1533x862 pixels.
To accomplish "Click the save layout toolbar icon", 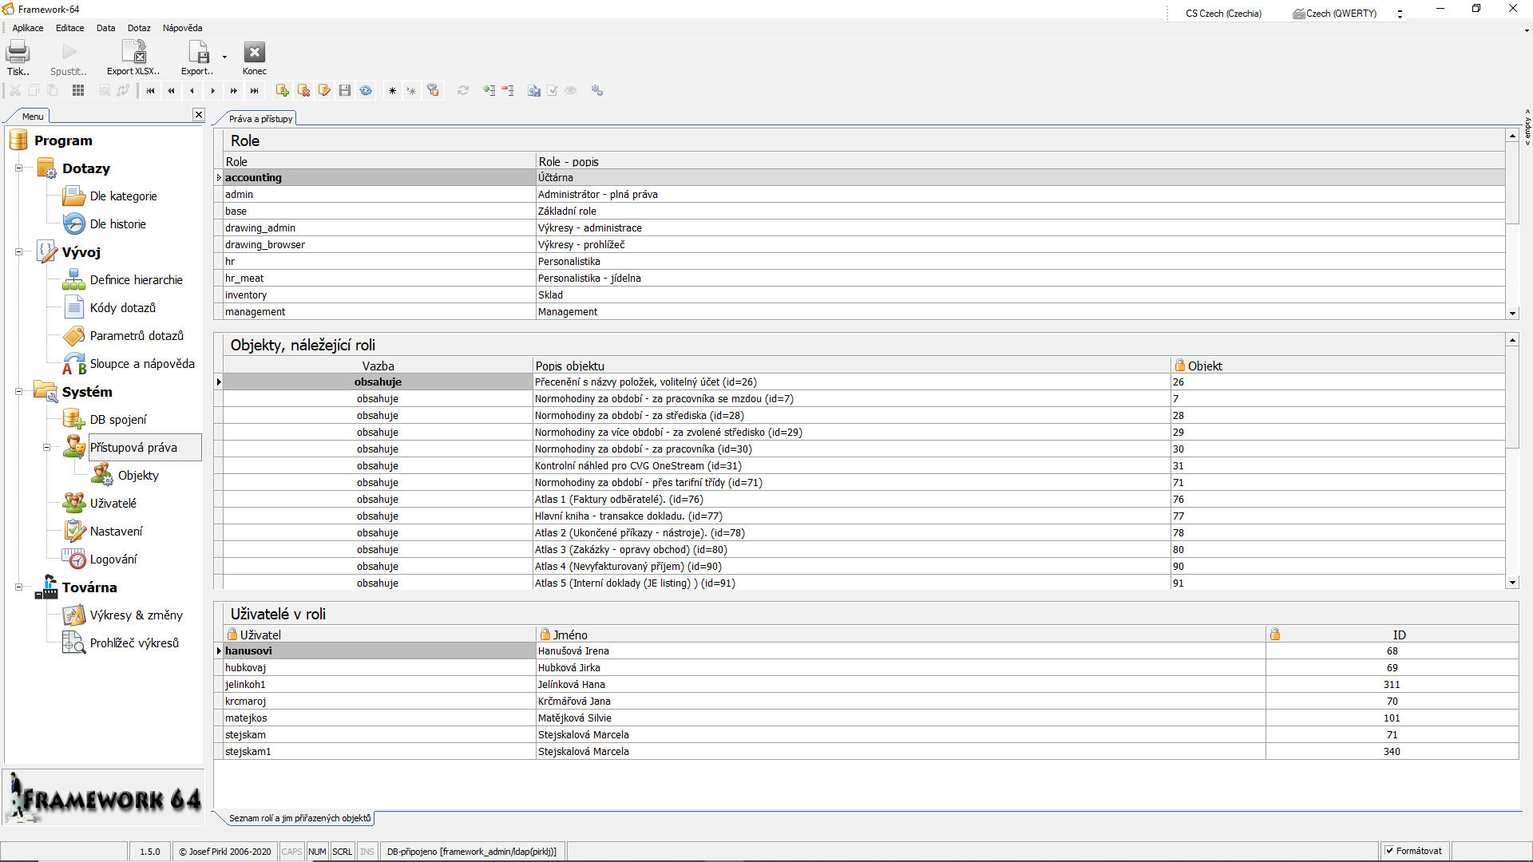I will [534, 91].
